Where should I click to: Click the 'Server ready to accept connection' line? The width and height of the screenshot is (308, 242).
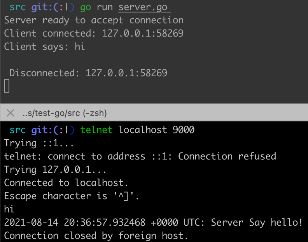click(x=94, y=20)
